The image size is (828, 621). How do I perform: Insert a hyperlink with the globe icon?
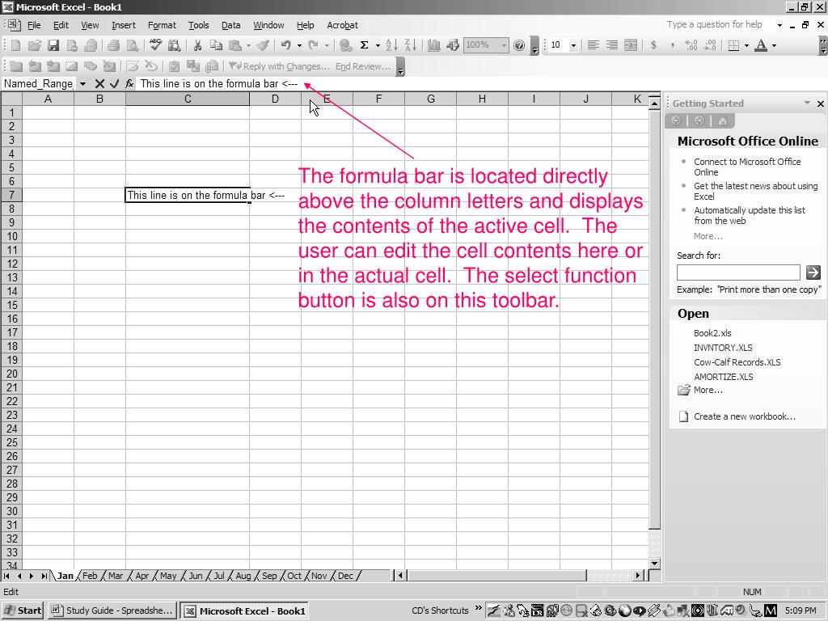345,45
